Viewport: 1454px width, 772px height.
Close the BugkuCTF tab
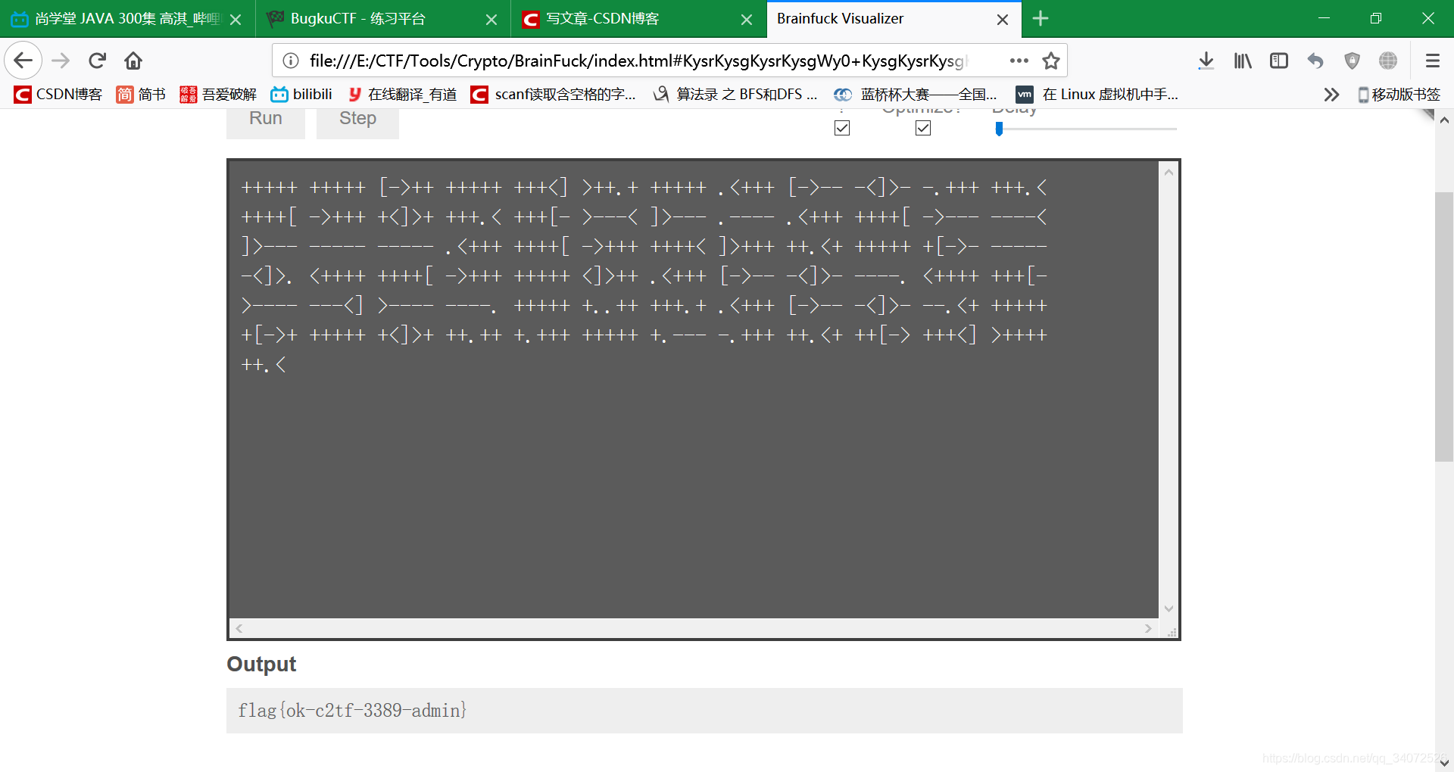(491, 20)
